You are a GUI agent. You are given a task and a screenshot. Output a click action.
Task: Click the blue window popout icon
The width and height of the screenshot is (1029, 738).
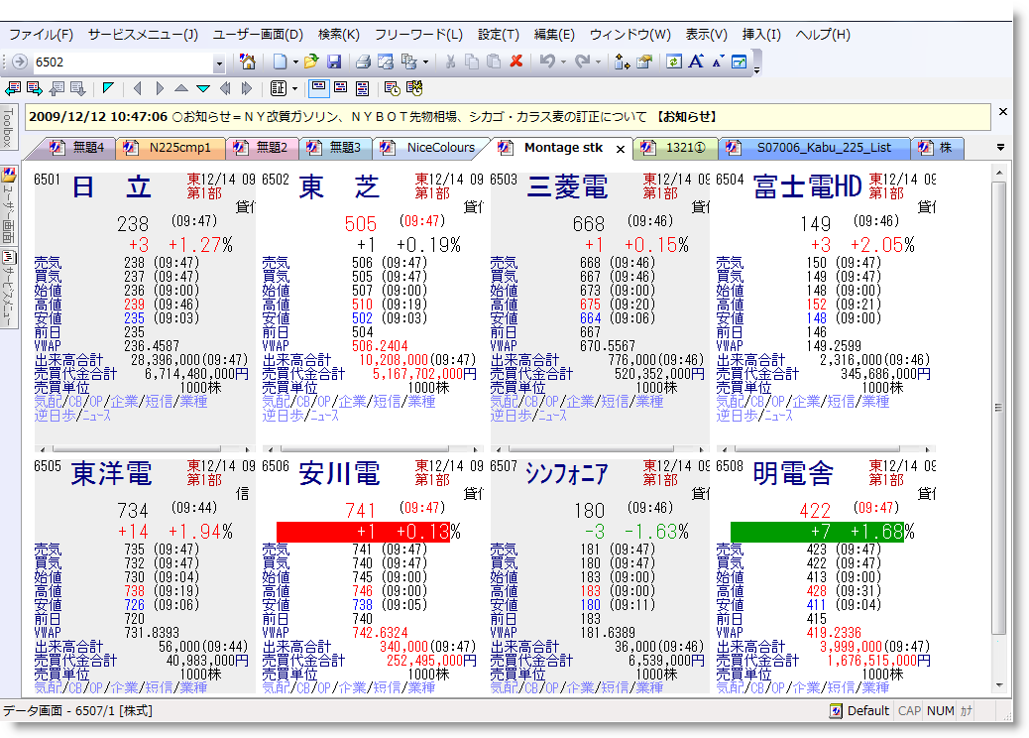tap(739, 61)
